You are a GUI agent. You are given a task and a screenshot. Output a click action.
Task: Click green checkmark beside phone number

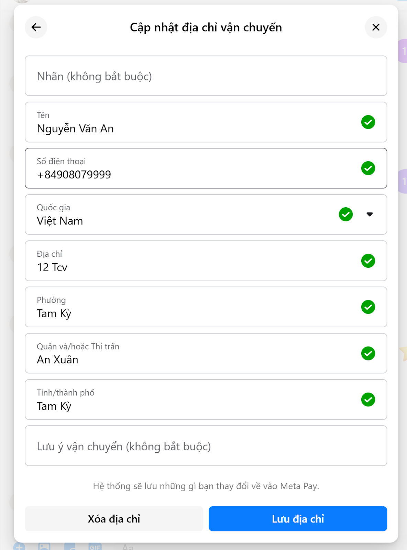368,168
